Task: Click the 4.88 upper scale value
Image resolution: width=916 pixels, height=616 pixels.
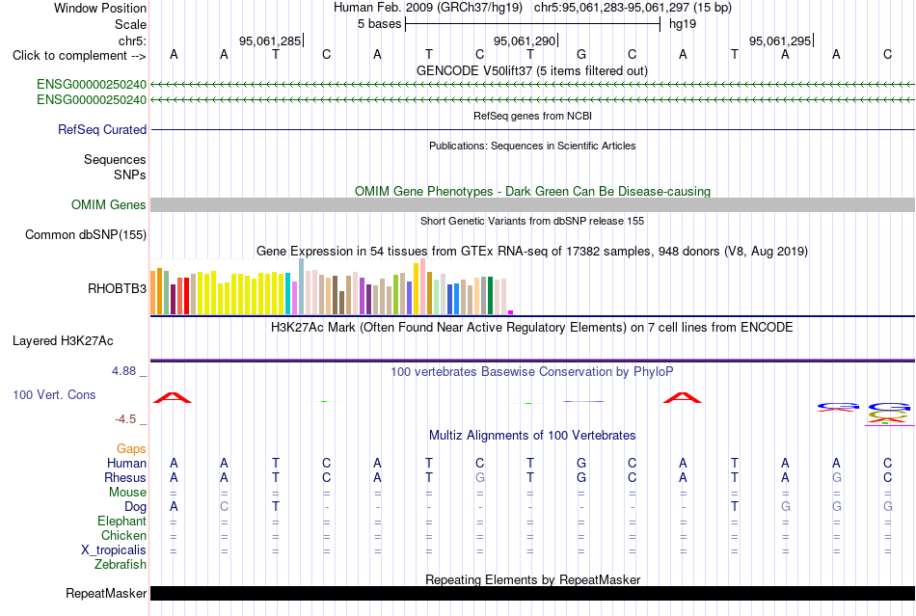Action: click(123, 371)
